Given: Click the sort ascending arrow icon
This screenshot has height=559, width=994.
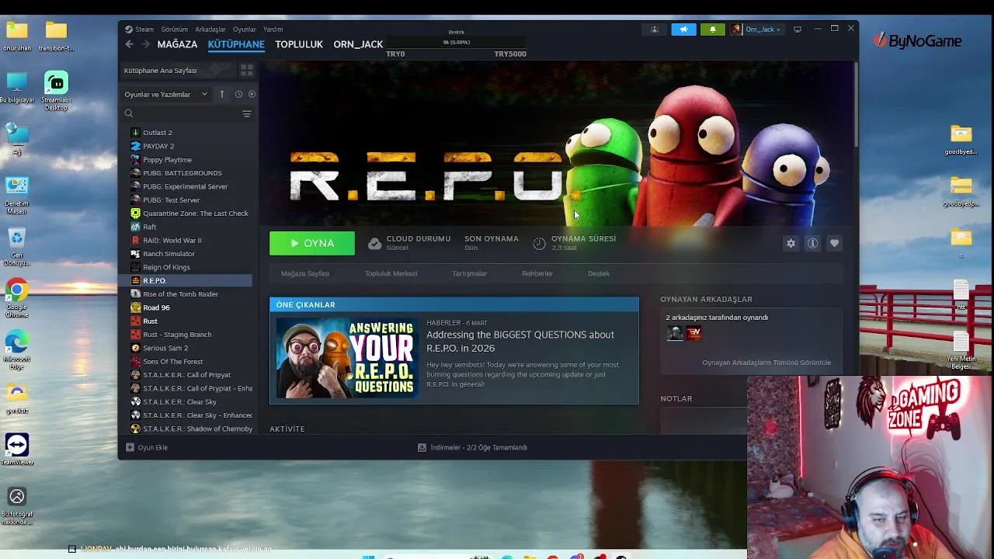Looking at the screenshot, I should [x=222, y=95].
